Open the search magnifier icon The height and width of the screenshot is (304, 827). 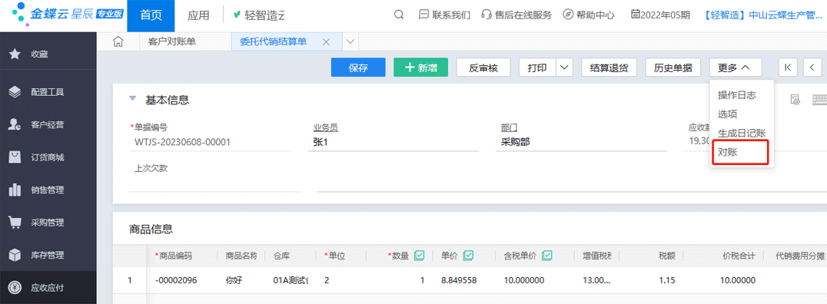(x=399, y=15)
